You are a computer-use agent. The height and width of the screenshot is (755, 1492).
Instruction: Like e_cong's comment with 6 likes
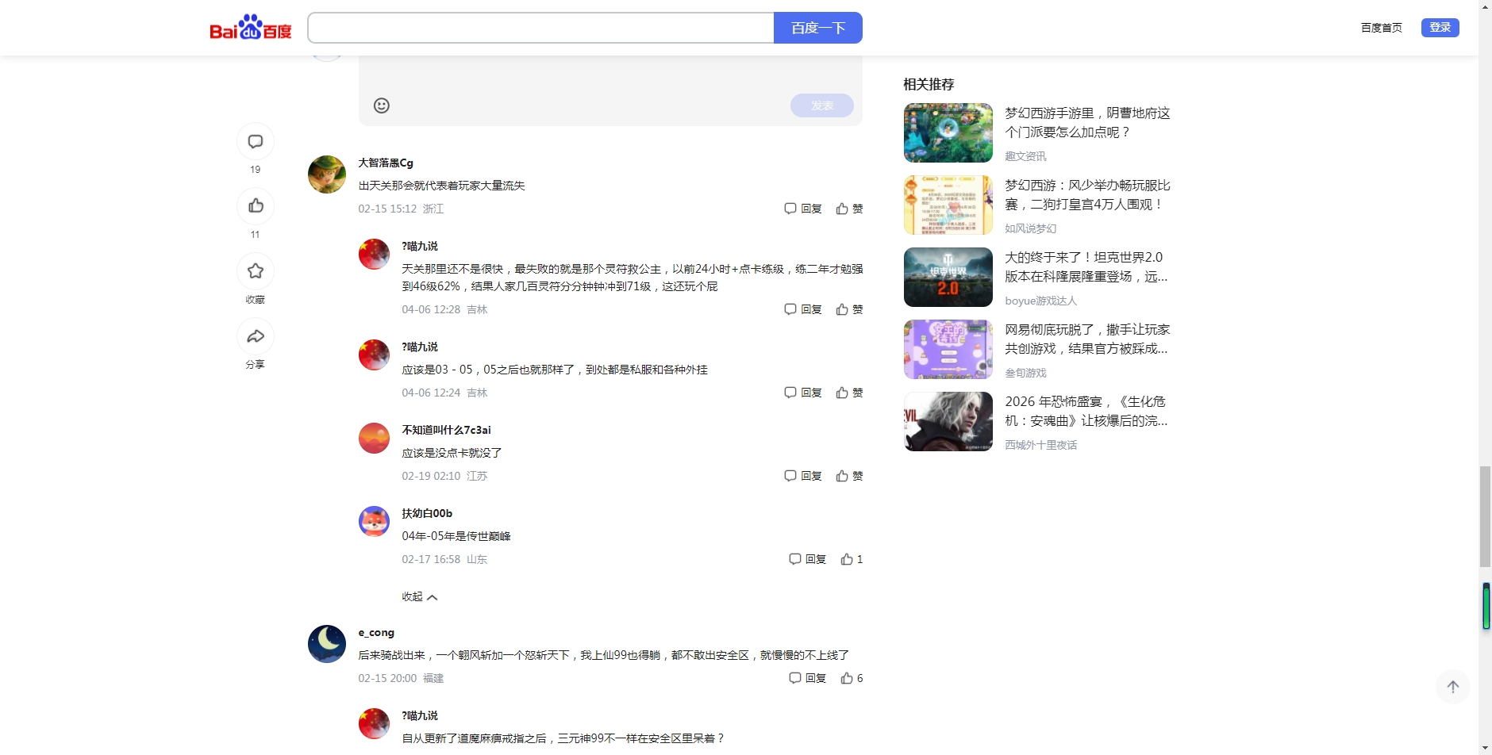(x=851, y=678)
